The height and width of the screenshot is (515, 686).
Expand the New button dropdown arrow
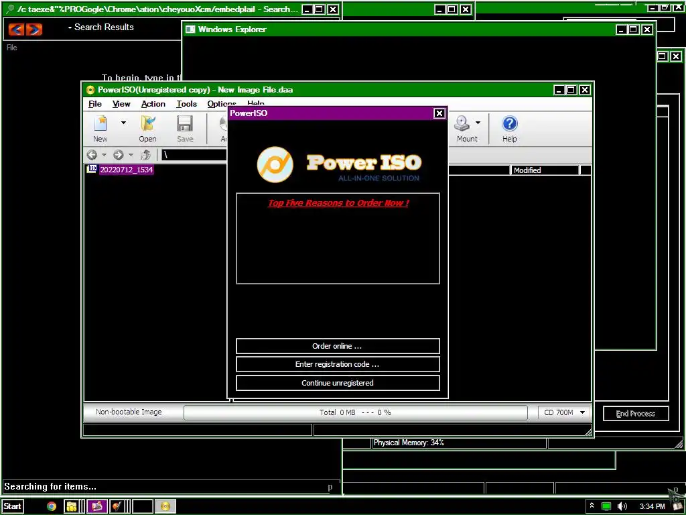pyautogui.click(x=123, y=123)
